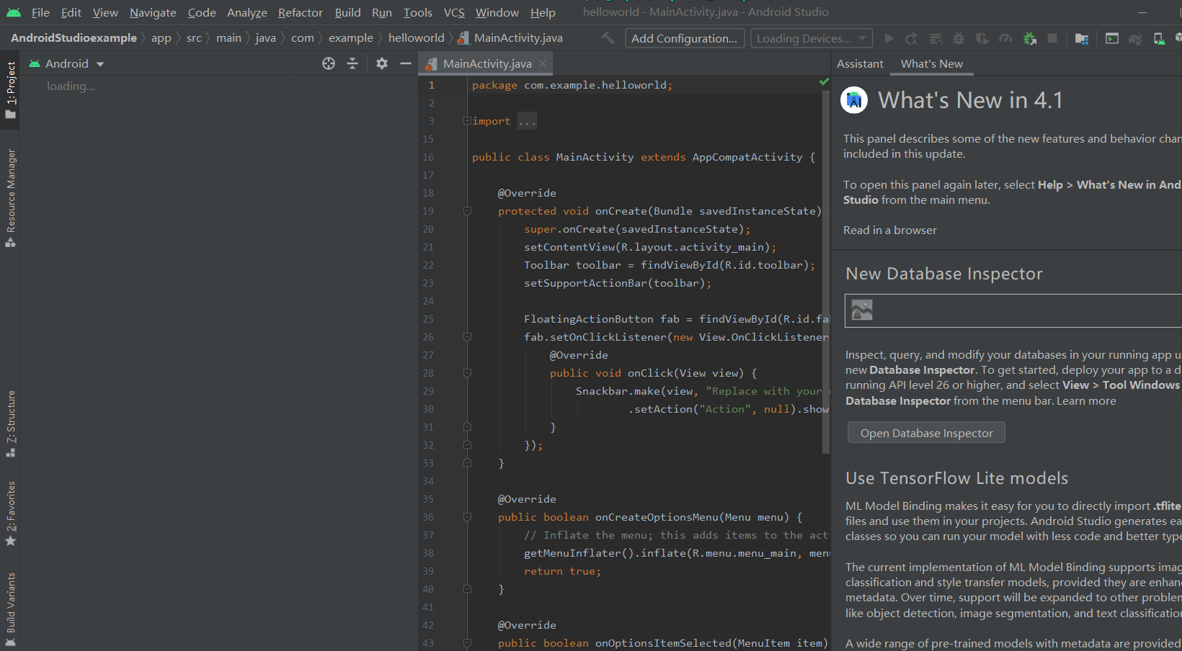This screenshot has height=651, width=1182.
Task: Click Run app with Coverage icon
Action: (982, 38)
